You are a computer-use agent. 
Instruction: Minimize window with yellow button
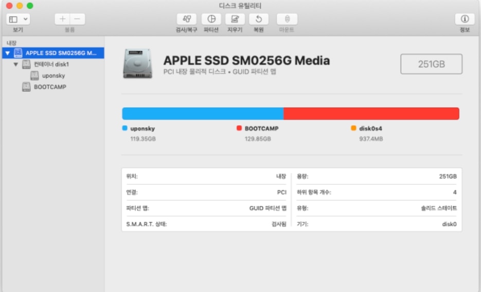point(20,6)
